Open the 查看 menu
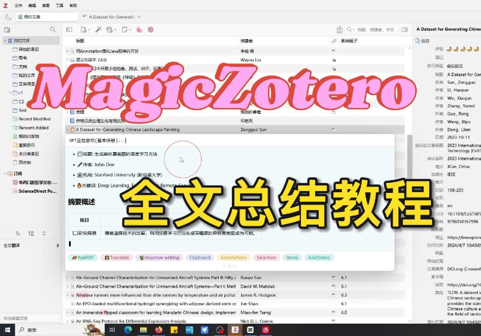Screen dimensions: 481x336 (x=46, y=6)
